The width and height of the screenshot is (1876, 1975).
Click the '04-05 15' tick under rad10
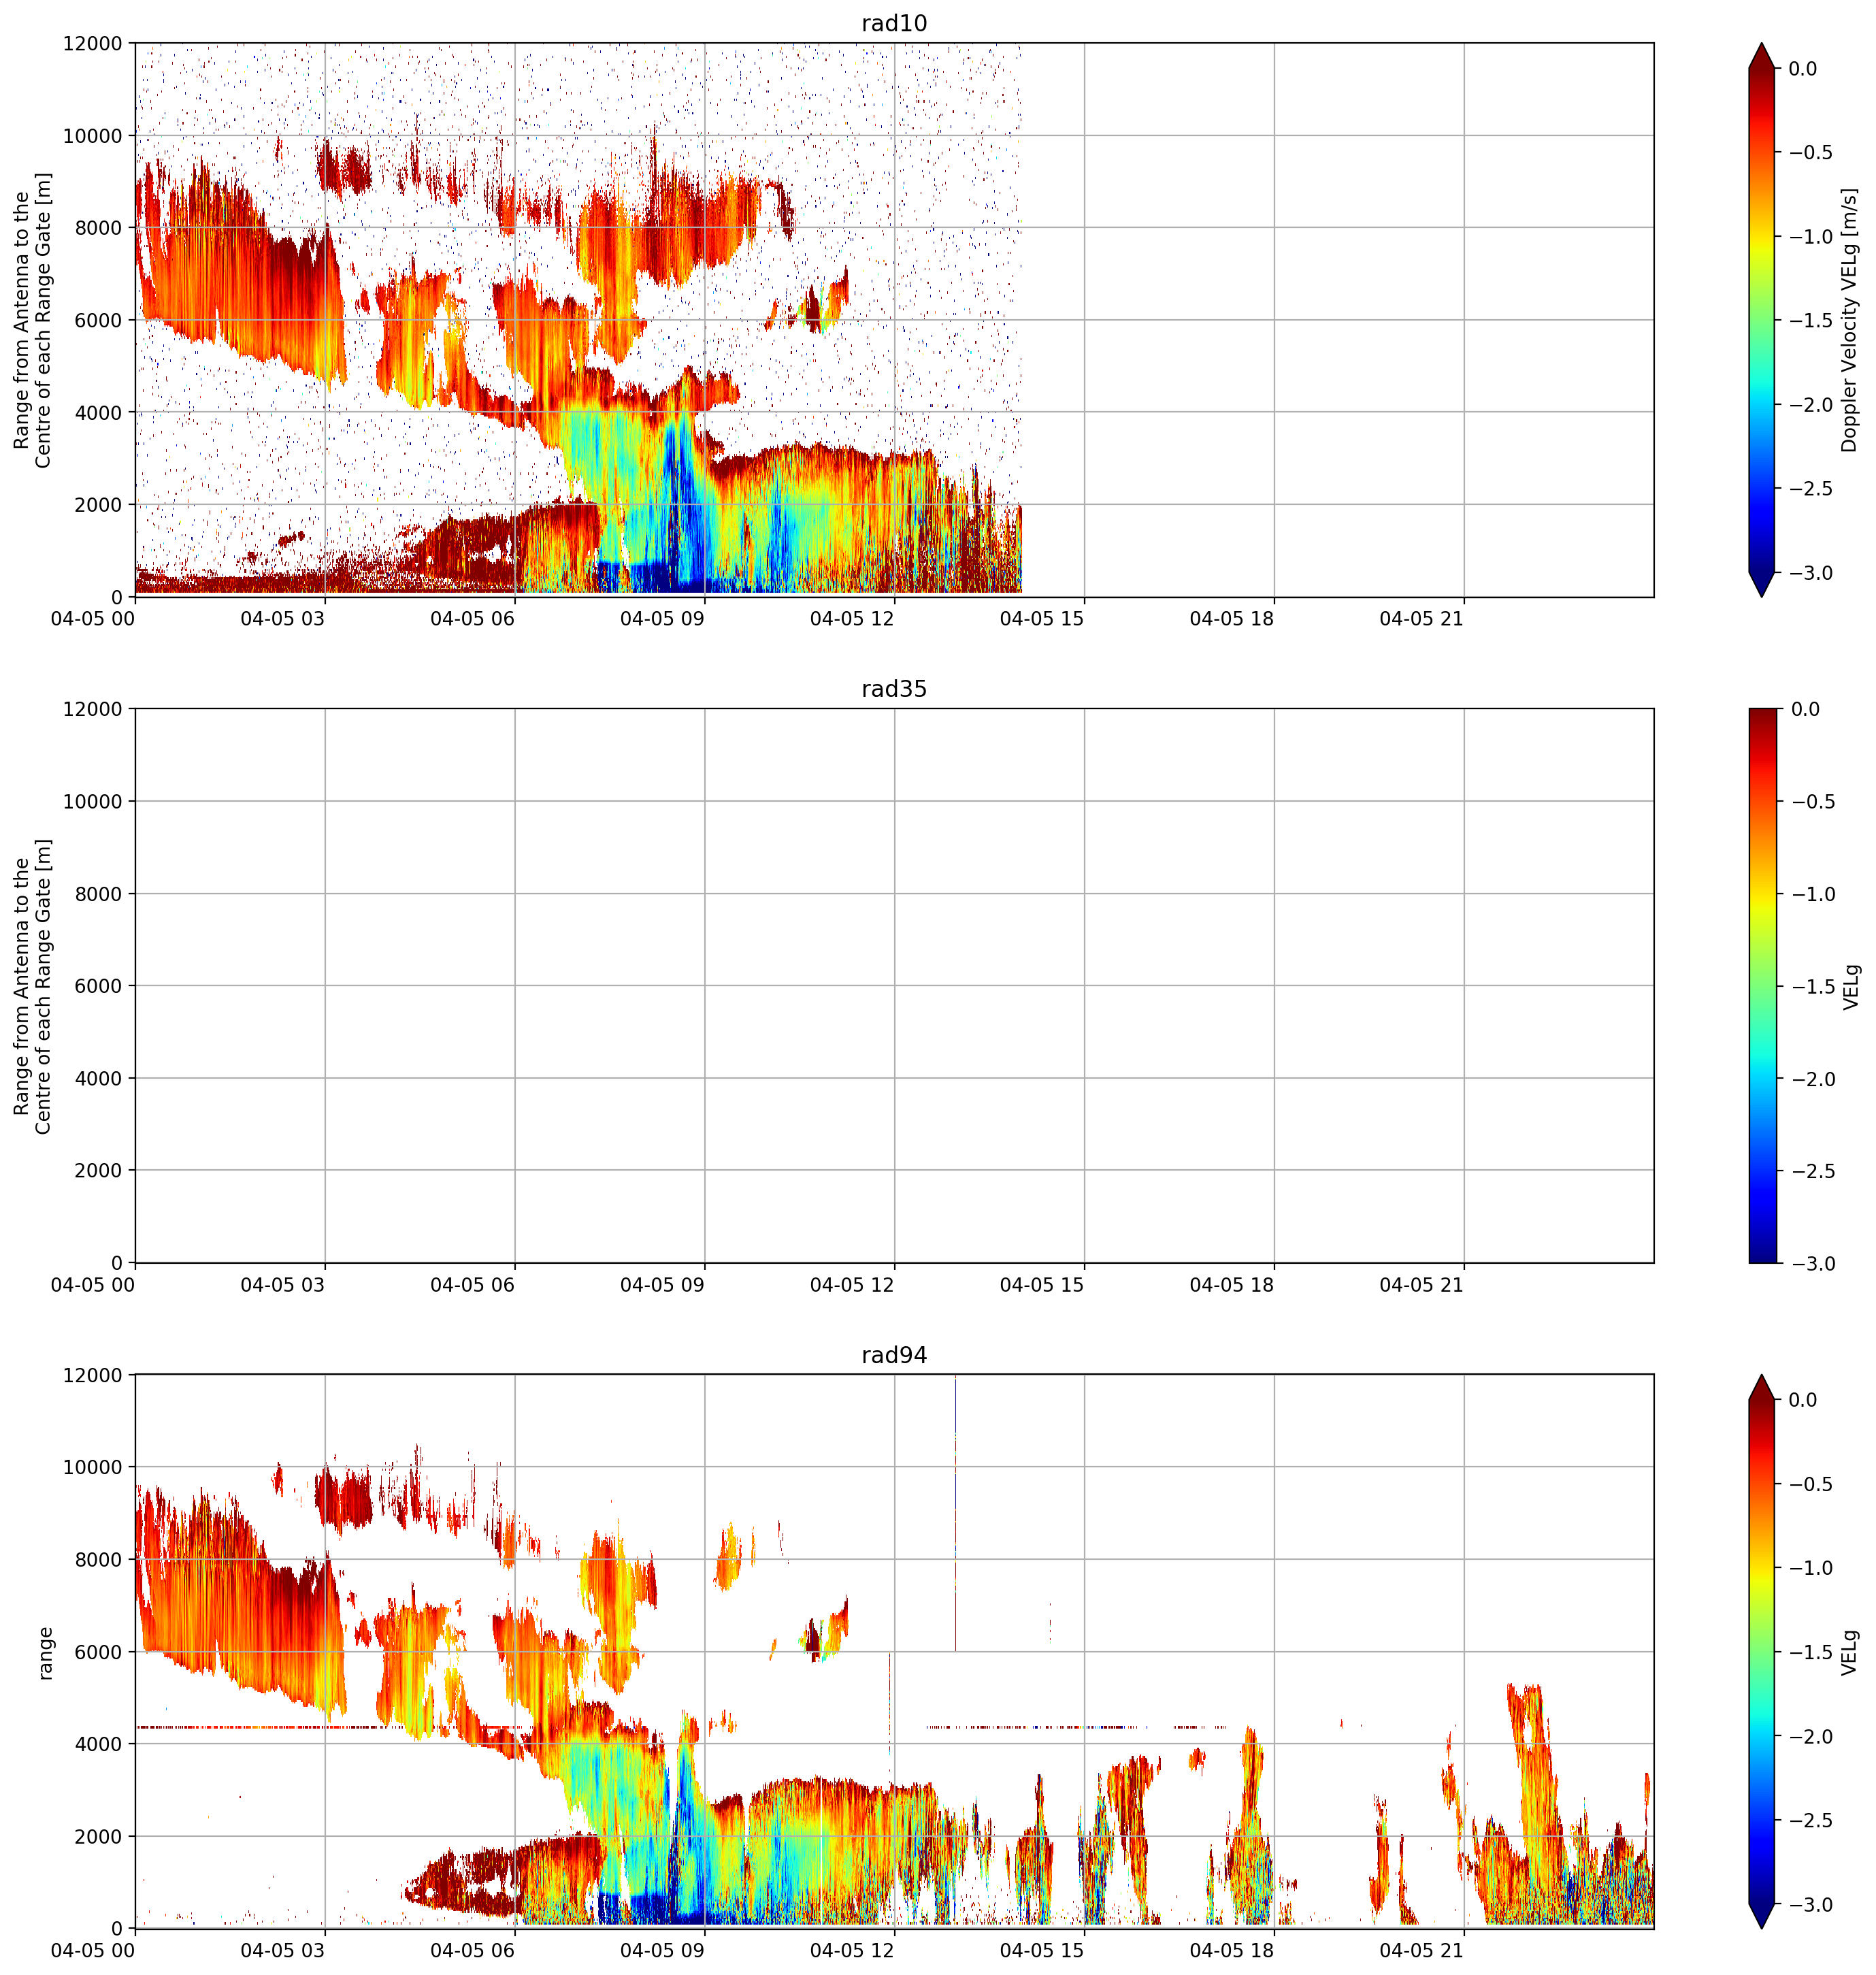[x=1042, y=619]
